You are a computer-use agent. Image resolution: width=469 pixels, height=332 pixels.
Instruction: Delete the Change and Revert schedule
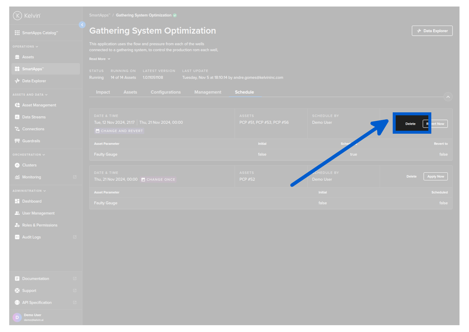(x=410, y=124)
